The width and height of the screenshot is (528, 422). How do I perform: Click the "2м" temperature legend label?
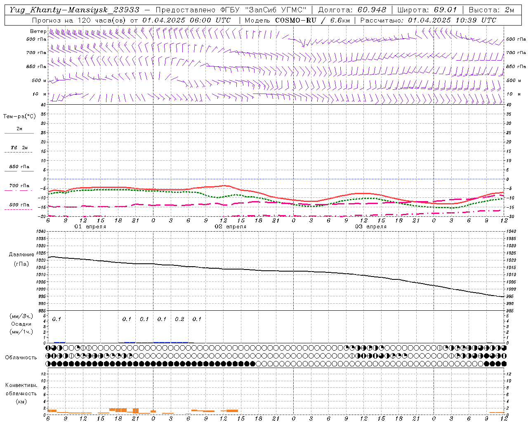pyautogui.click(x=19, y=129)
